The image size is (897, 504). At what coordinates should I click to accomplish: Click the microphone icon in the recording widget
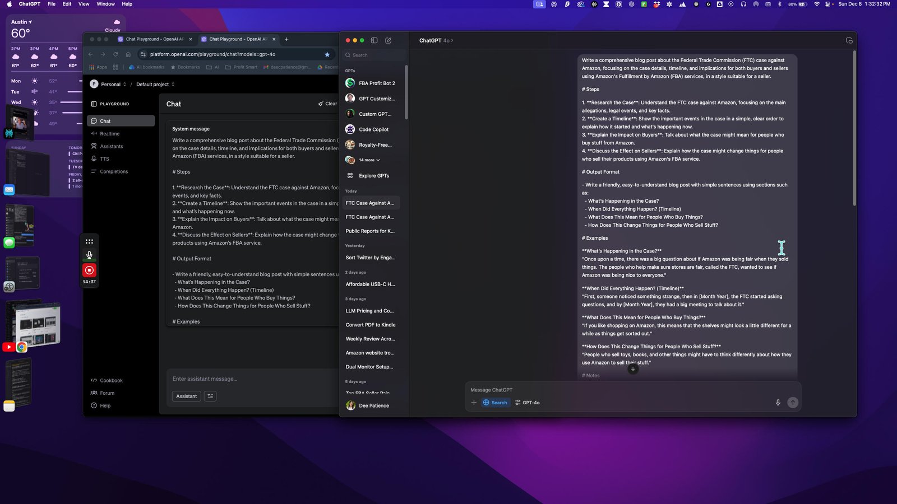click(x=89, y=255)
